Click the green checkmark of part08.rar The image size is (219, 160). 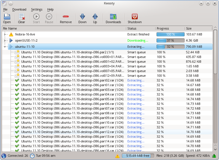17,113
